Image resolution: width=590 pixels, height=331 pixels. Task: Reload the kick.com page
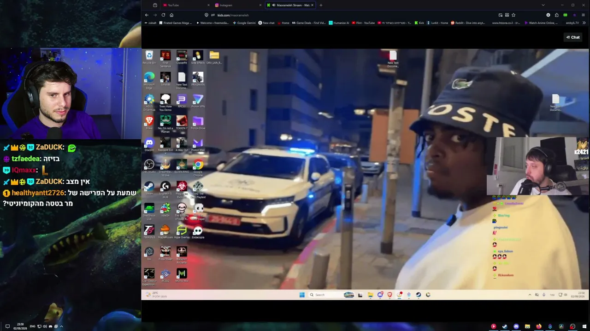coord(163,15)
